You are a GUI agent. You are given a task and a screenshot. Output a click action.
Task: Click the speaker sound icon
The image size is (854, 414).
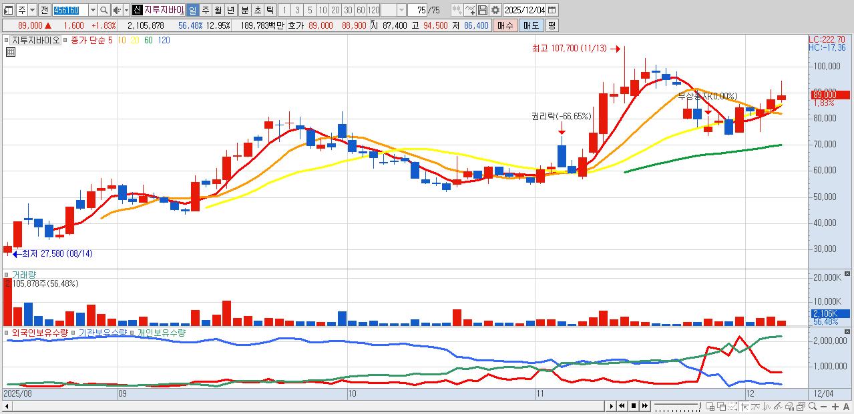coord(117,10)
